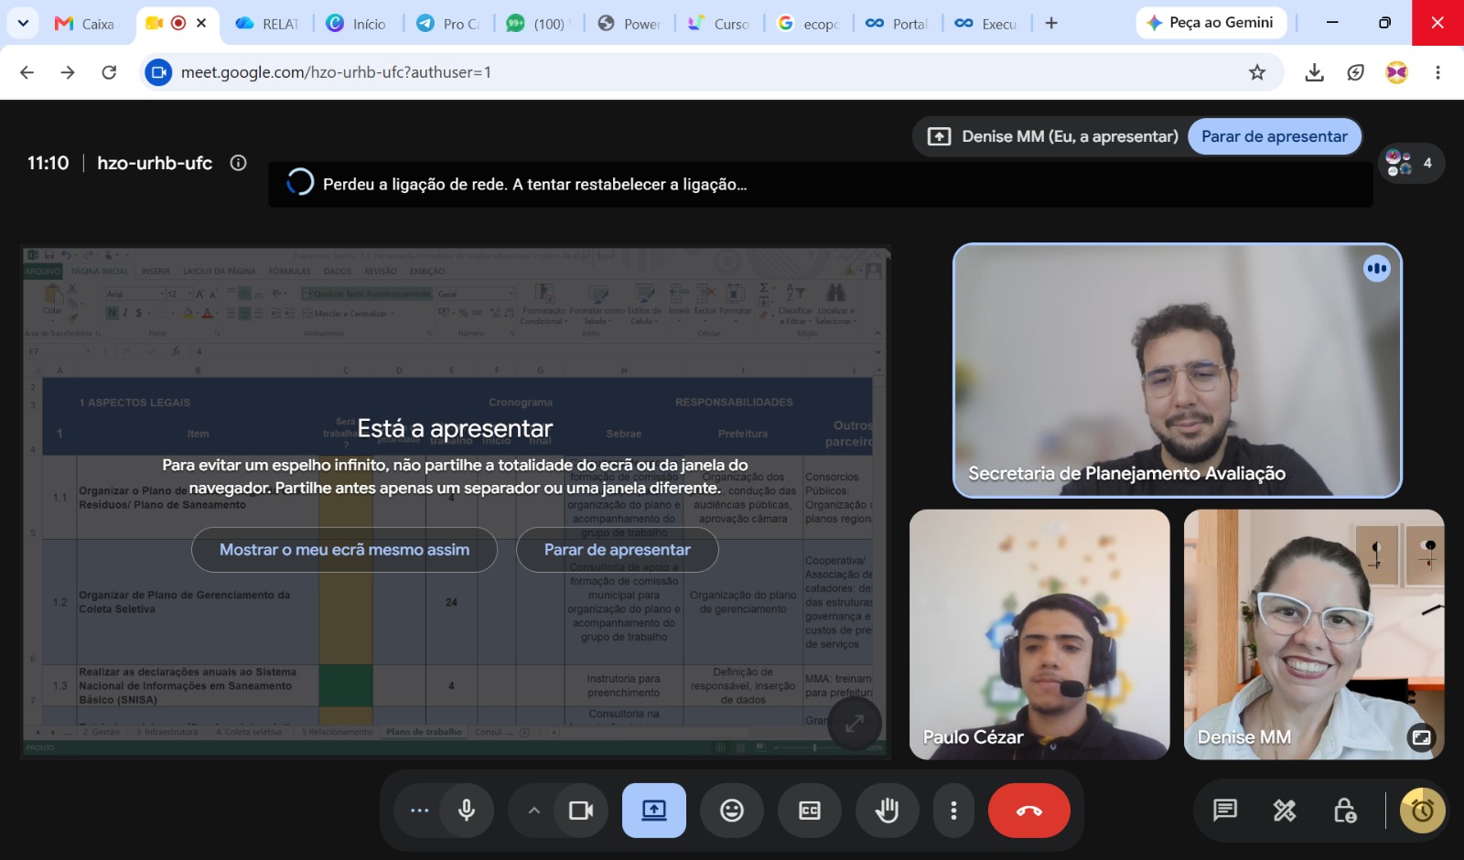Go back to previous page

(27, 72)
